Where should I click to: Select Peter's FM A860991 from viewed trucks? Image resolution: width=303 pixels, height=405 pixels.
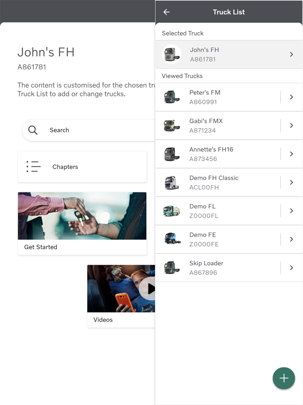point(218,97)
